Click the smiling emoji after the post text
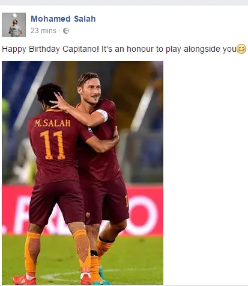The width and height of the screenshot is (248, 286). tap(241, 49)
